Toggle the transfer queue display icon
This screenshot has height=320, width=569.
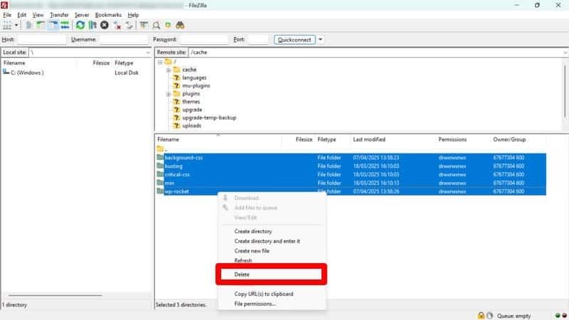coord(65,26)
